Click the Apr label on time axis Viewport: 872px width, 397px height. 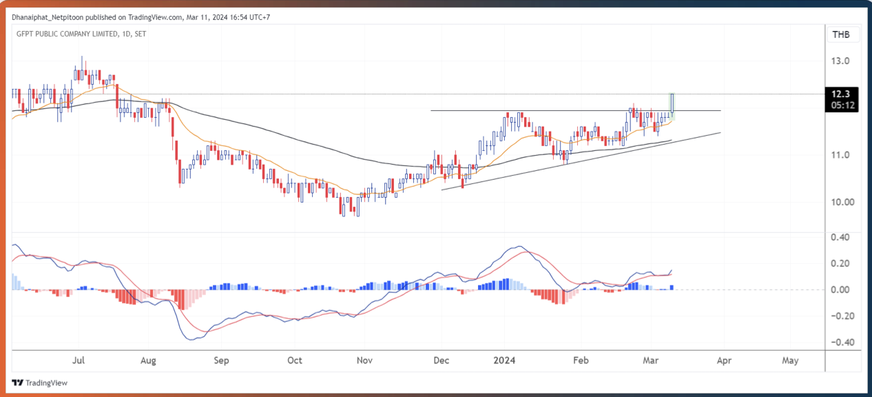pos(723,360)
